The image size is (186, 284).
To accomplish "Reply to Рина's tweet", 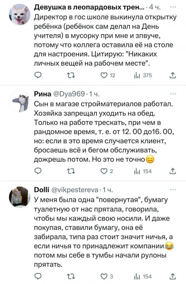I will [x=39, y=171].
